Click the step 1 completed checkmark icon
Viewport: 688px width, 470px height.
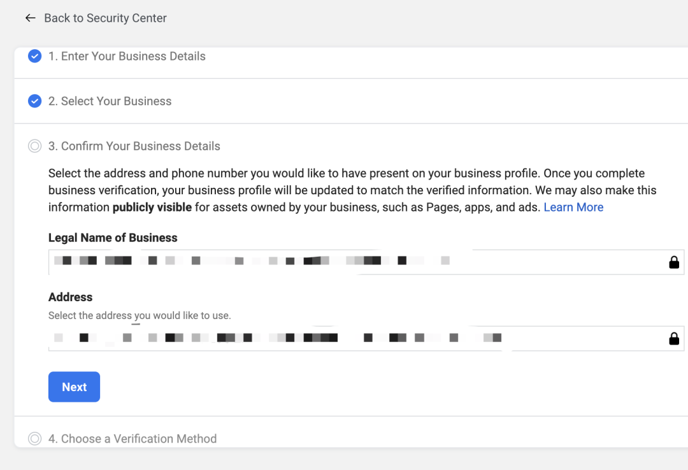pos(35,57)
